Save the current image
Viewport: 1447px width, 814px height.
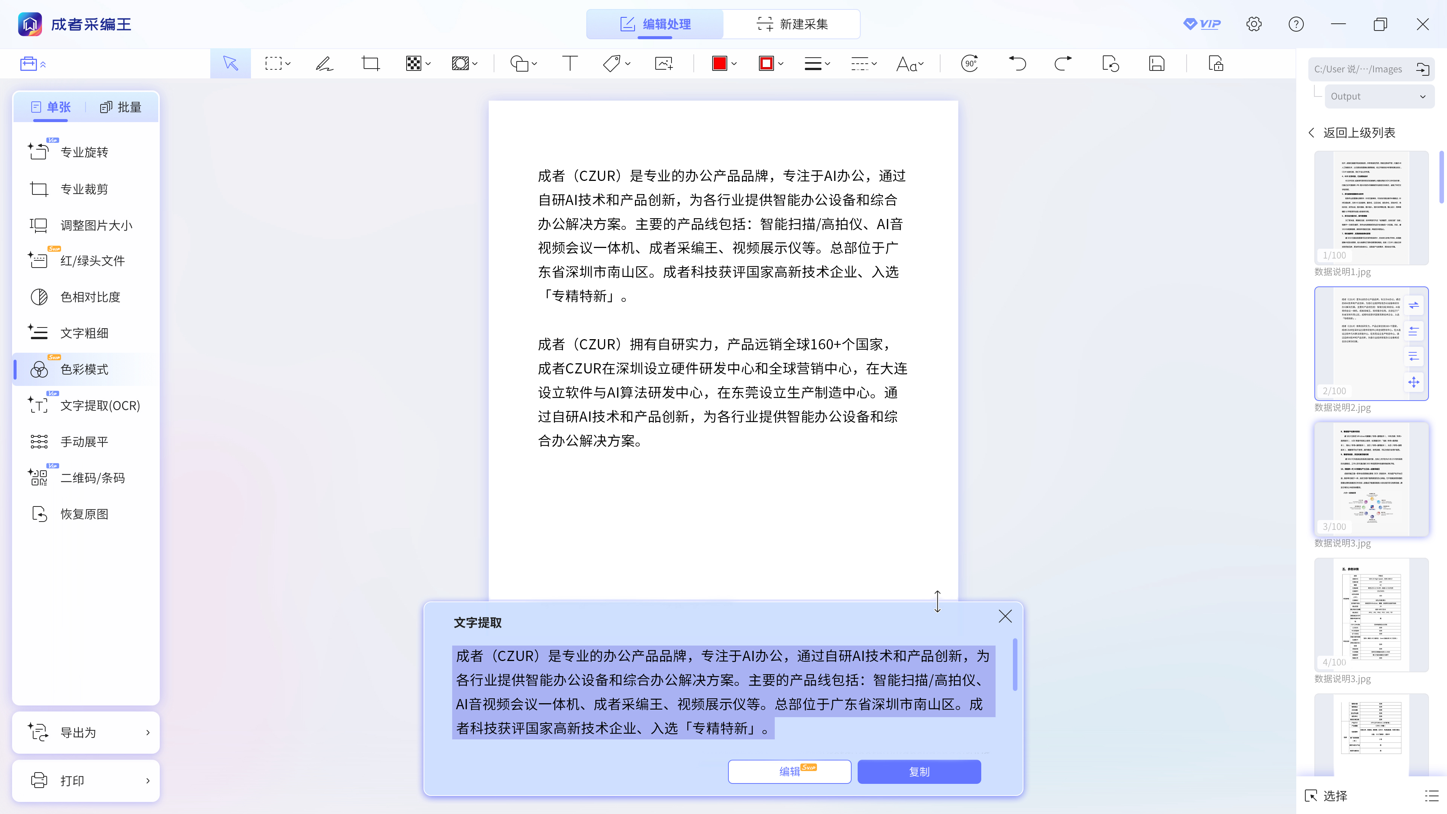click(1156, 63)
